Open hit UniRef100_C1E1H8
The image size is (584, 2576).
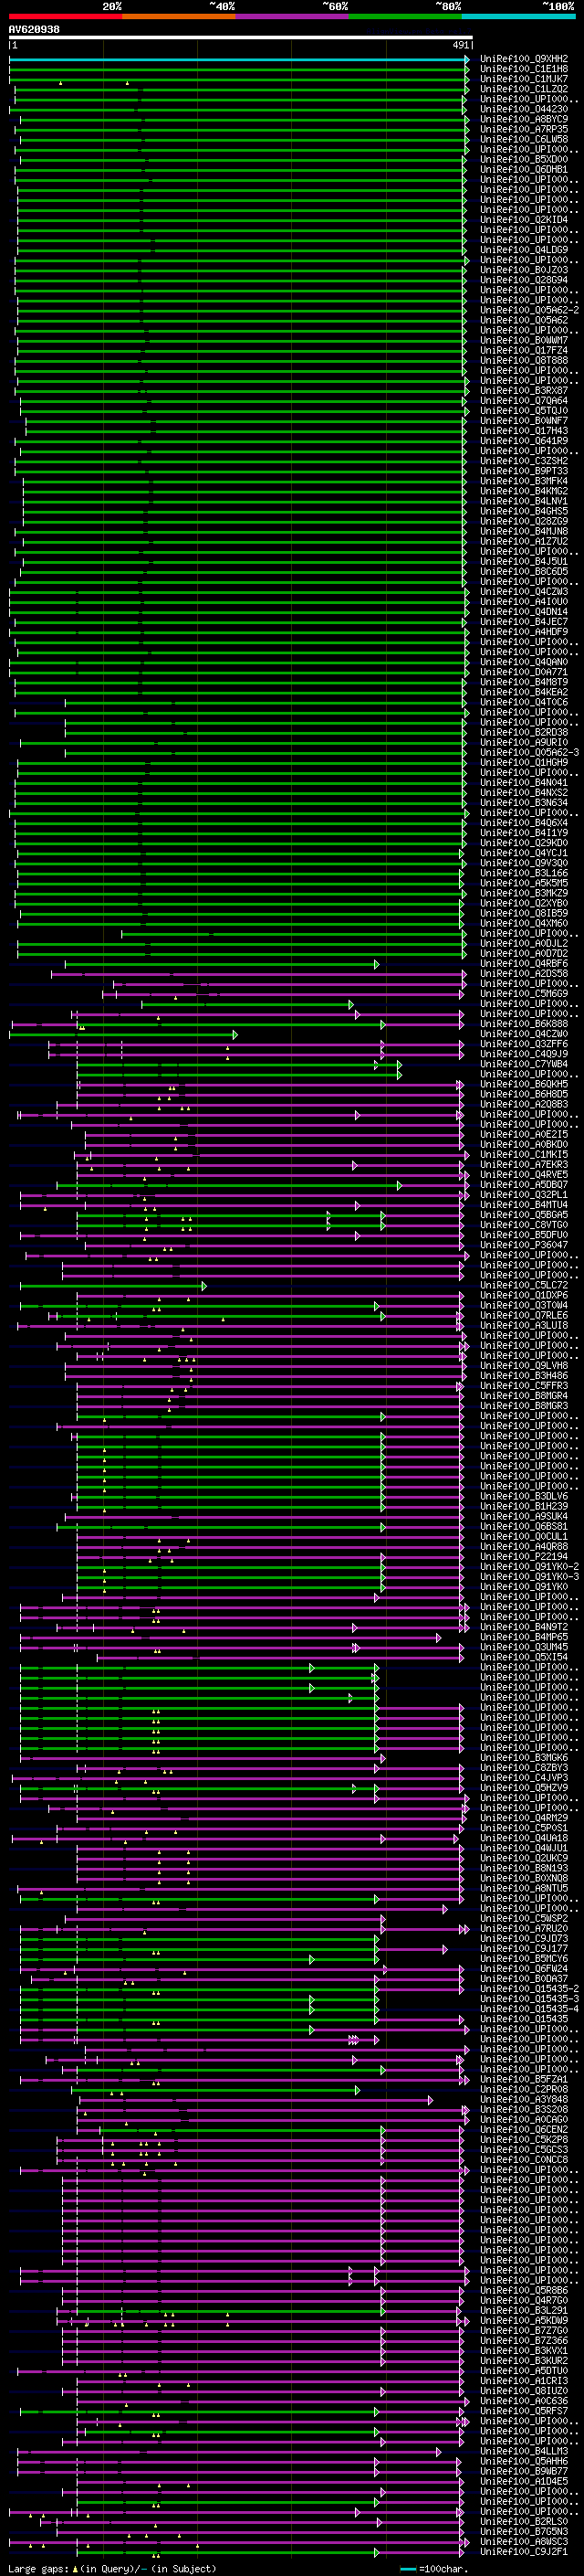click(x=524, y=69)
